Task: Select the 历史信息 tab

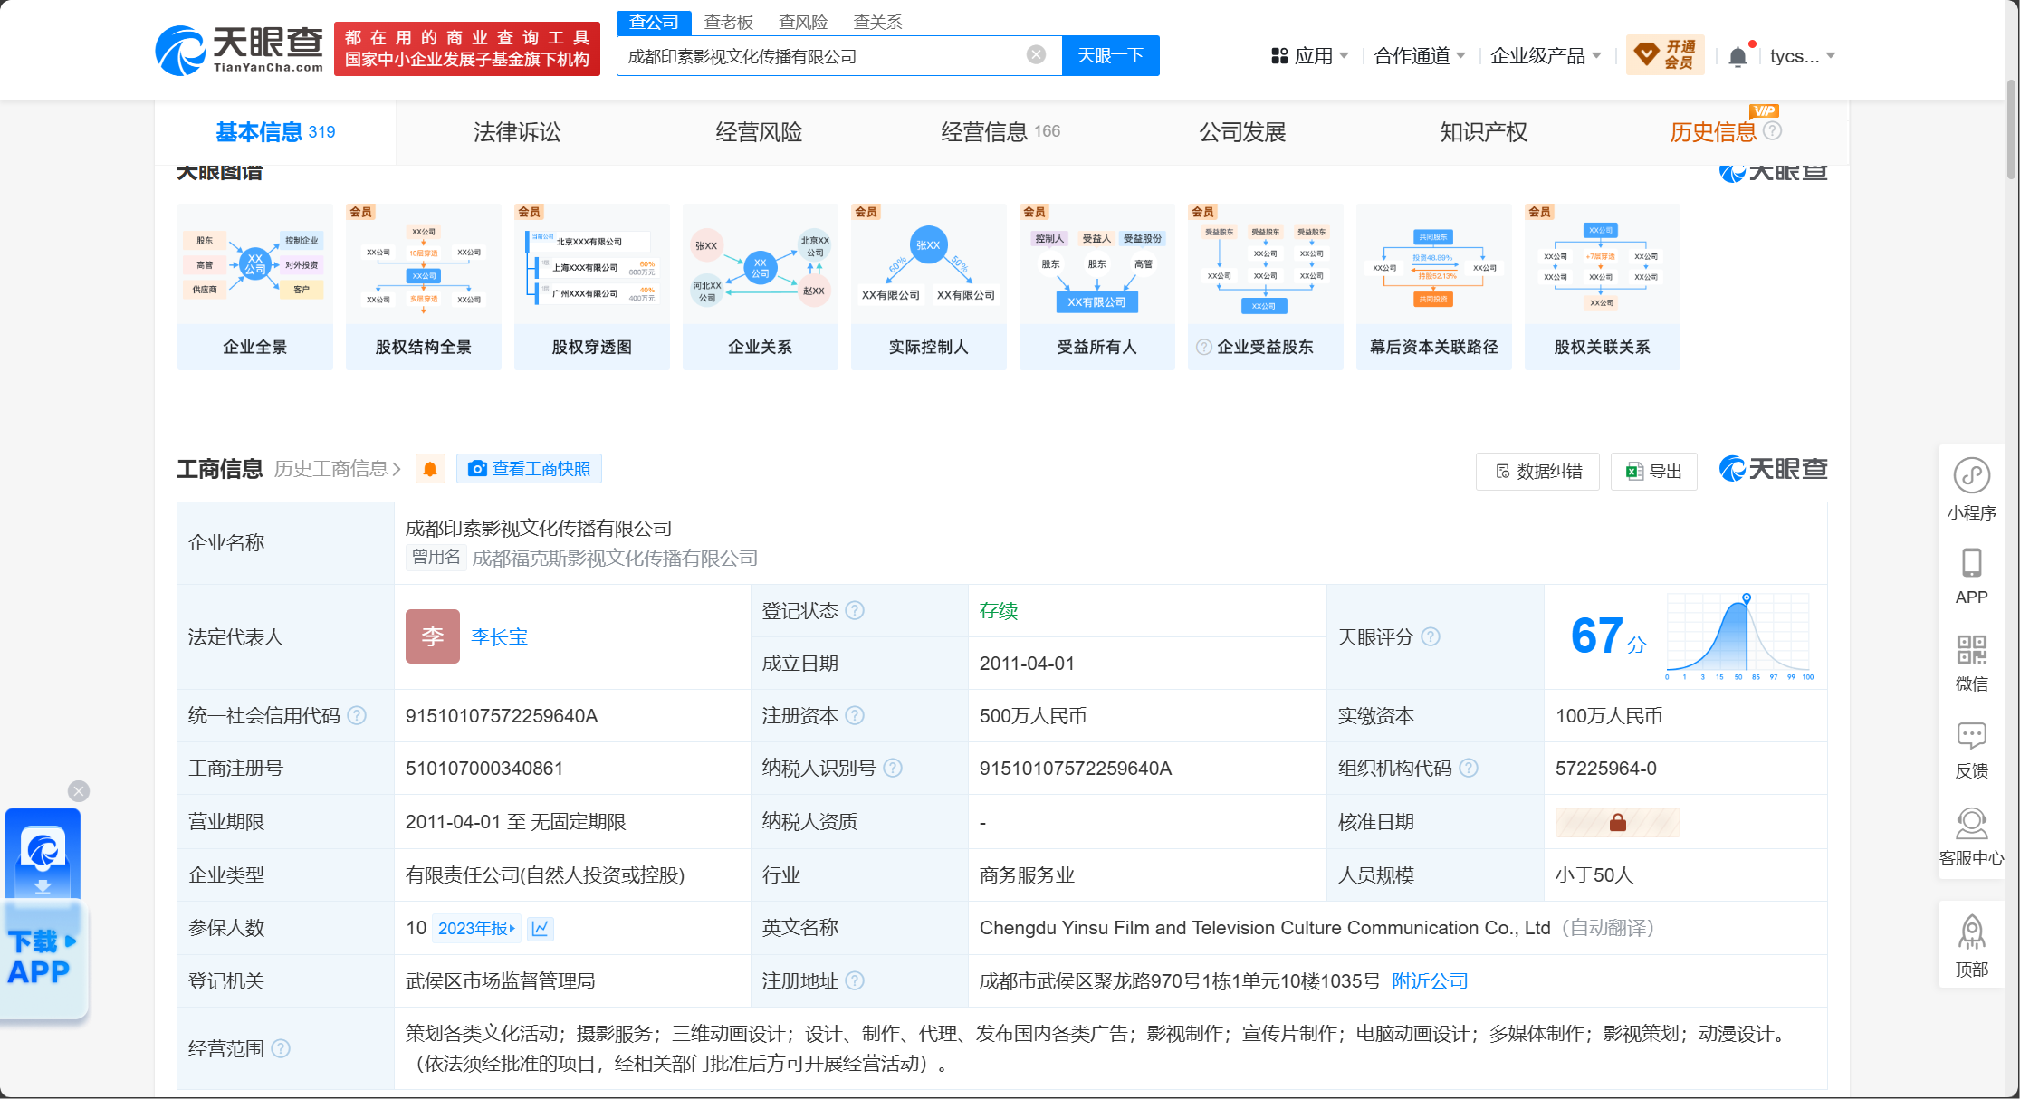Action: click(1712, 132)
